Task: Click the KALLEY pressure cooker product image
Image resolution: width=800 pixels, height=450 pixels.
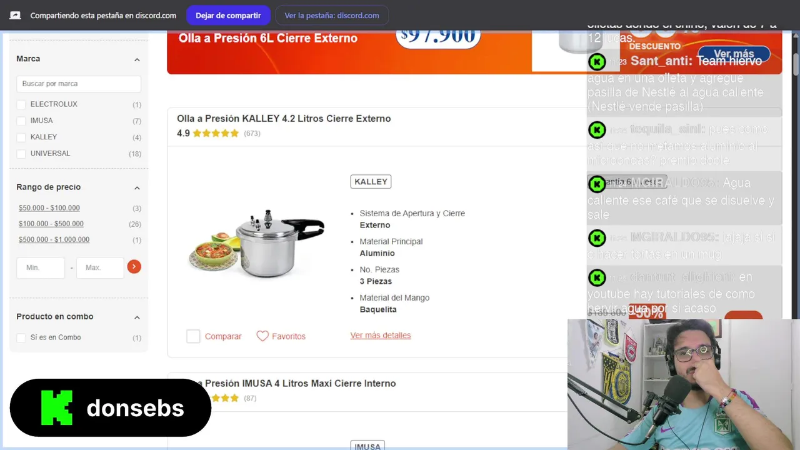Action: tap(257, 243)
